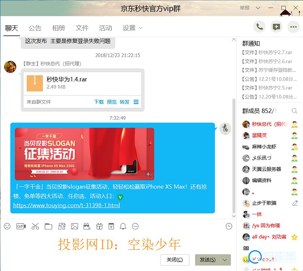Open file options menu beside 转发
Image resolution: width=303 pixels, height=271 pixels.
pos(136,102)
